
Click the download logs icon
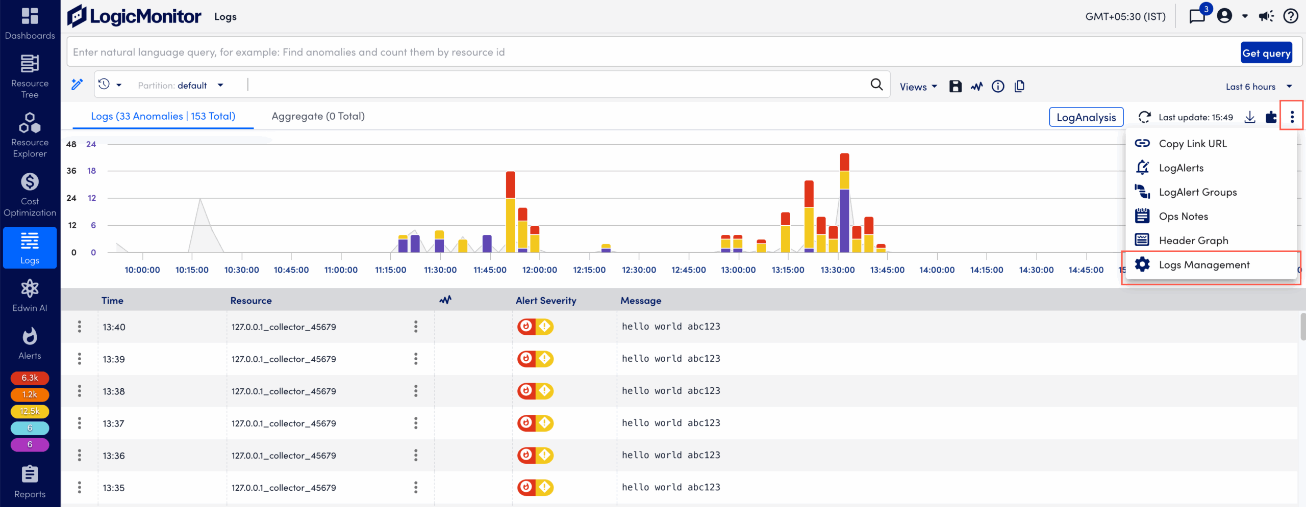pos(1250,117)
